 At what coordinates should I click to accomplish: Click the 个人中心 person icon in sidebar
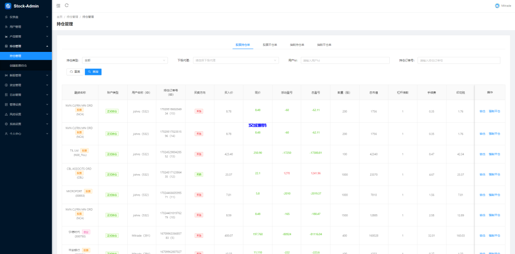[x=6, y=134]
